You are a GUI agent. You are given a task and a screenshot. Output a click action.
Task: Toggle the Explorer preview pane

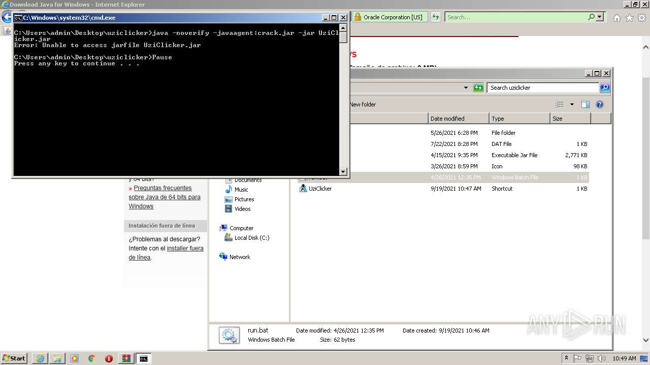(x=585, y=104)
